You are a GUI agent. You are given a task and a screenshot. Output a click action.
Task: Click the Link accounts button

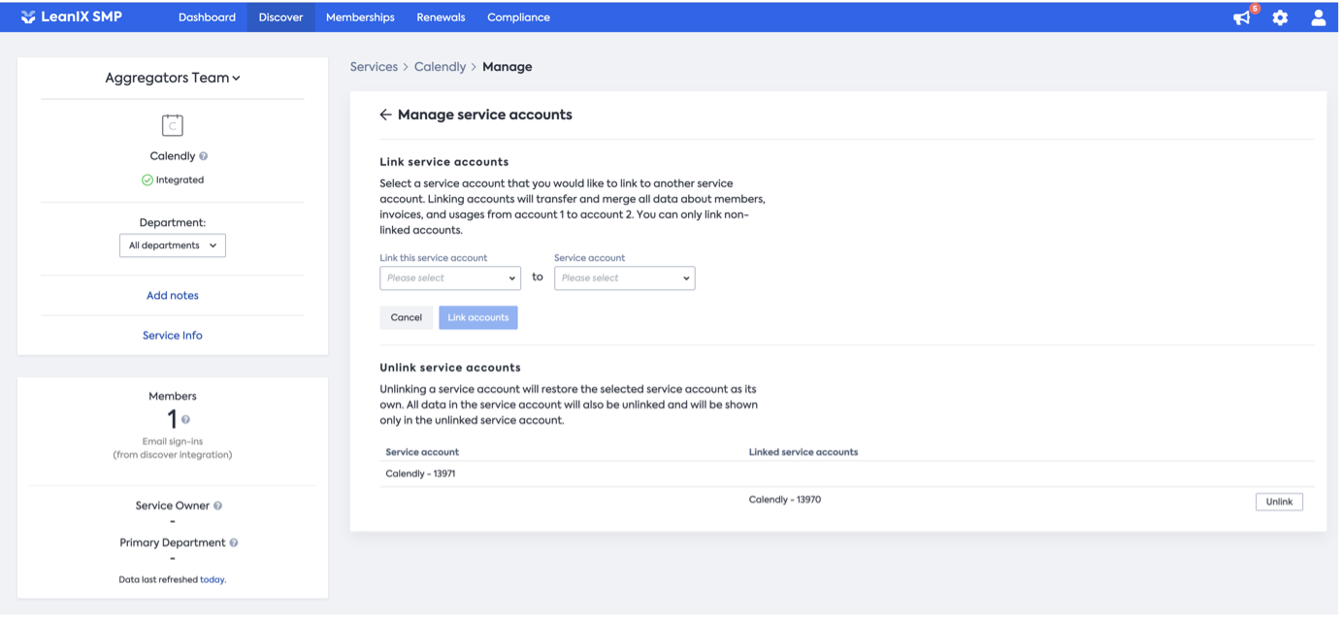477,317
